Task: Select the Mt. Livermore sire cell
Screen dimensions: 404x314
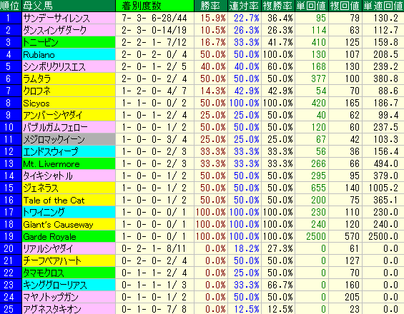Action: click(69, 163)
